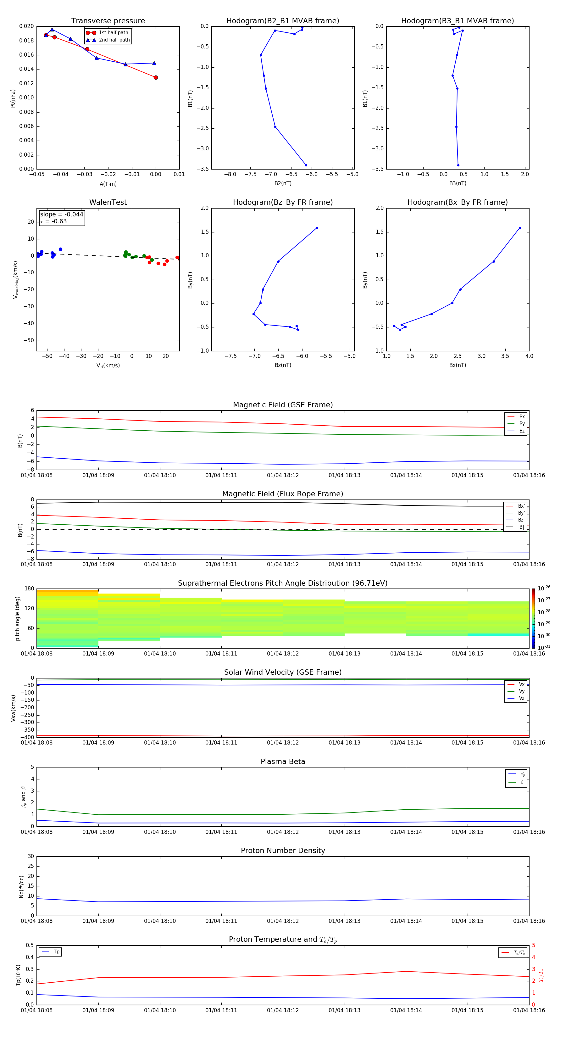Click the pitch angle colorbar scale
566x1038 pixels.
coord(533,618)
